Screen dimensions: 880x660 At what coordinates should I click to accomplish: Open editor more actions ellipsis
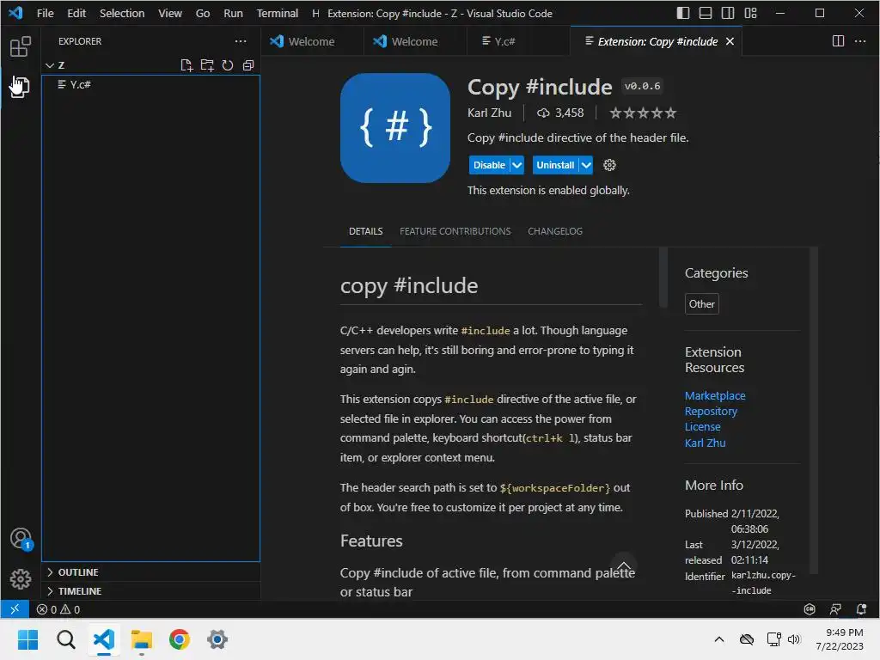[859, 41]
